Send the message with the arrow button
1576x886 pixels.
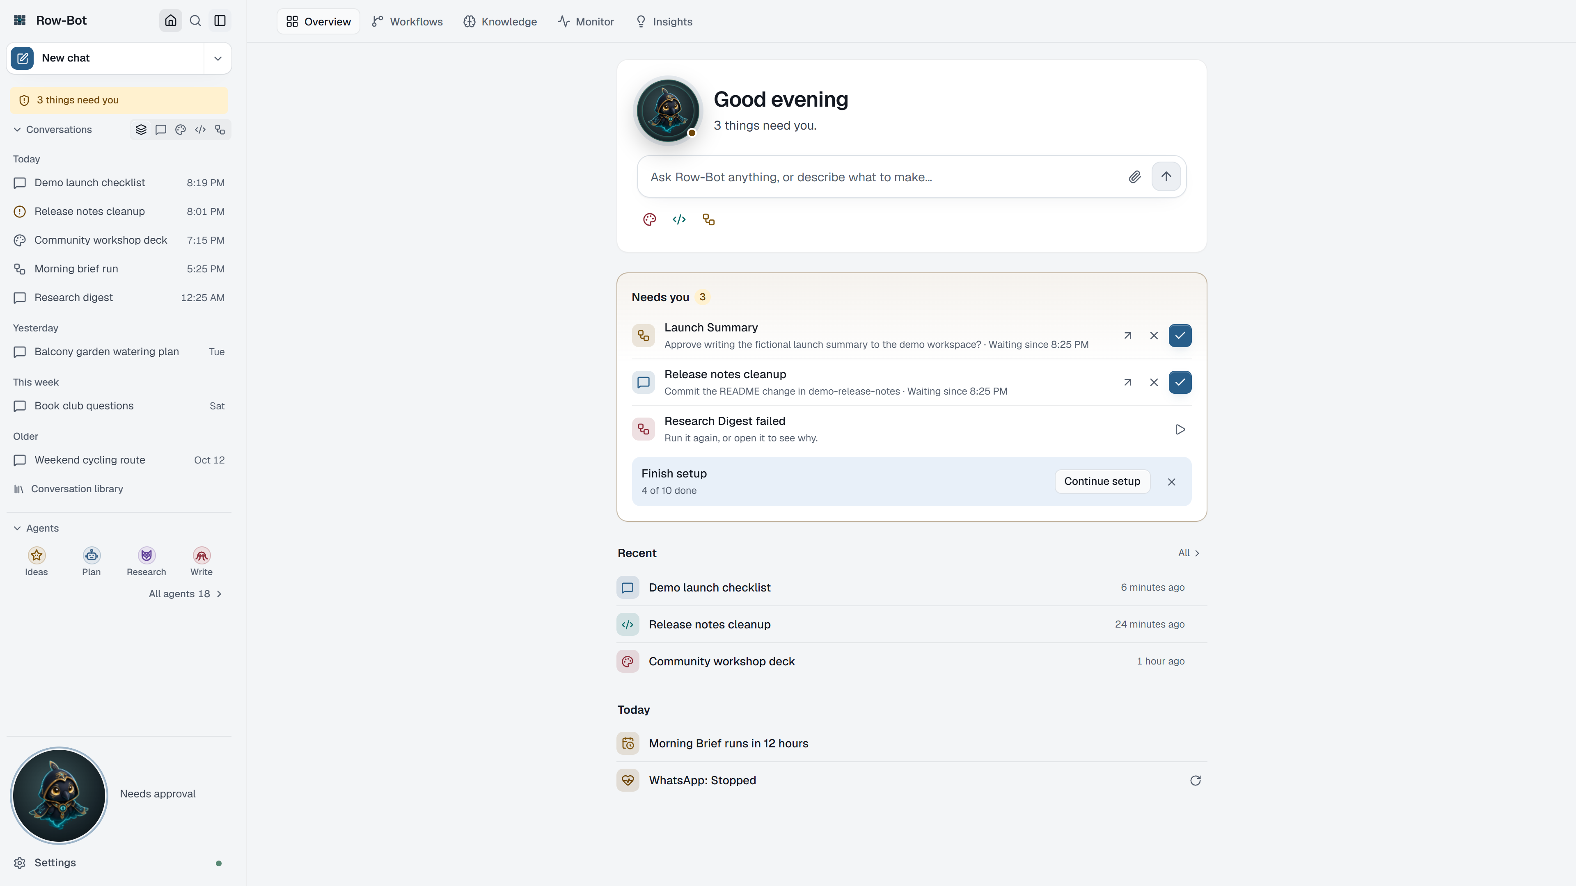point(1166,177)
